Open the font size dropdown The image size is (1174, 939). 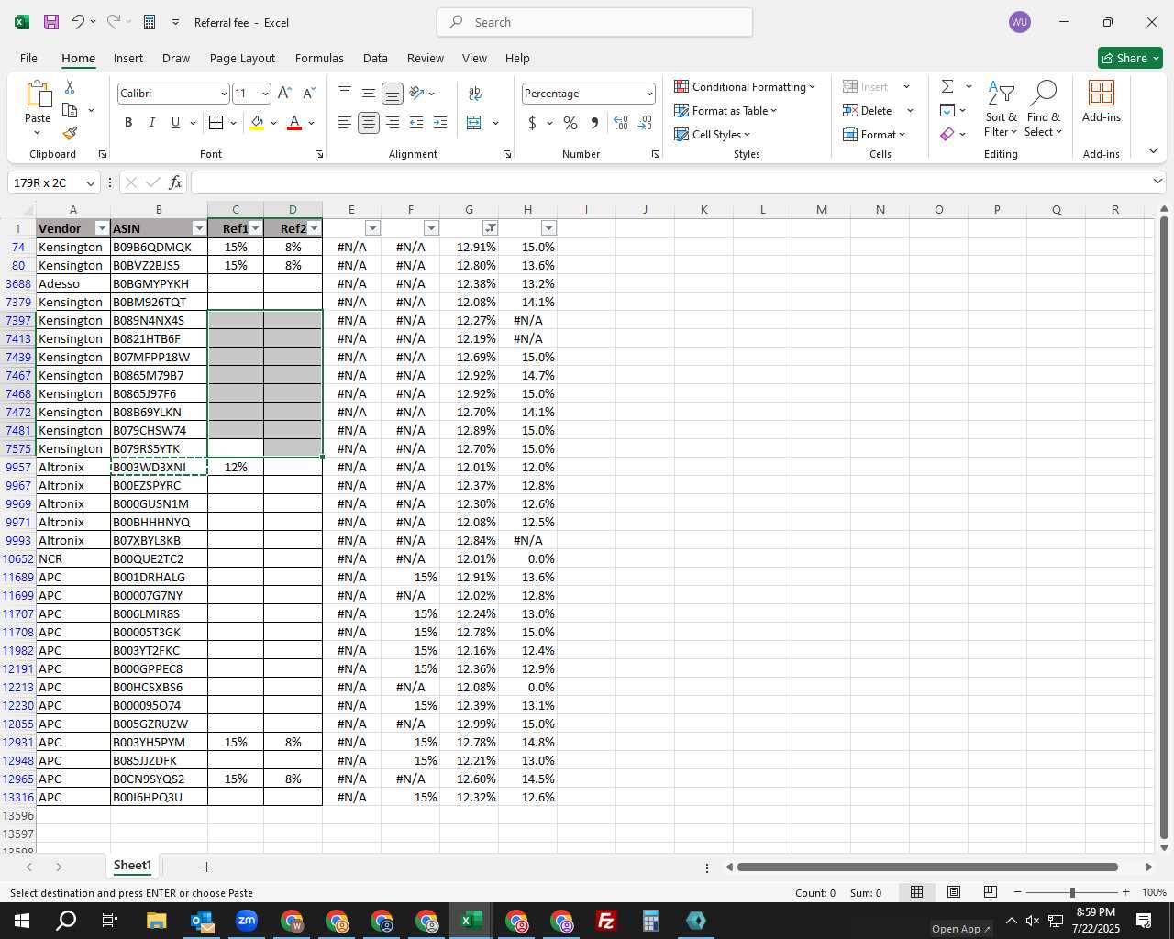[x=265, y=94]
